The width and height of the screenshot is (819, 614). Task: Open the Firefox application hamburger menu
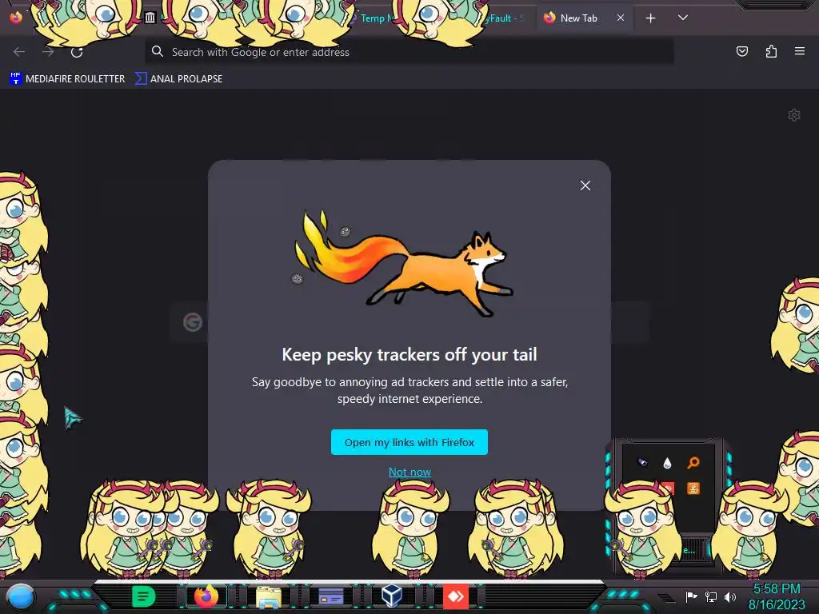799,51
